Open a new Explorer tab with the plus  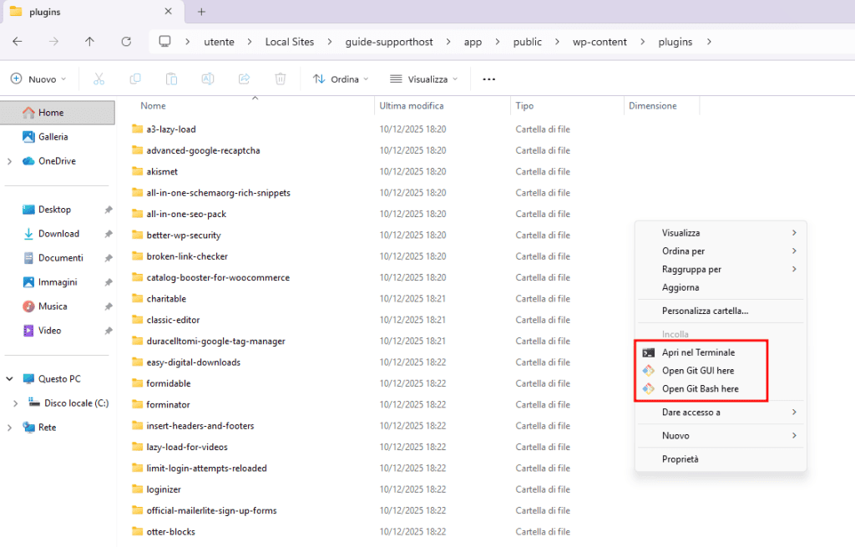click(202, 13)
